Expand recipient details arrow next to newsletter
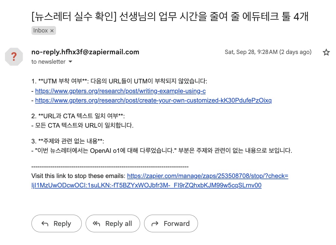 click(x=71, y=62)
